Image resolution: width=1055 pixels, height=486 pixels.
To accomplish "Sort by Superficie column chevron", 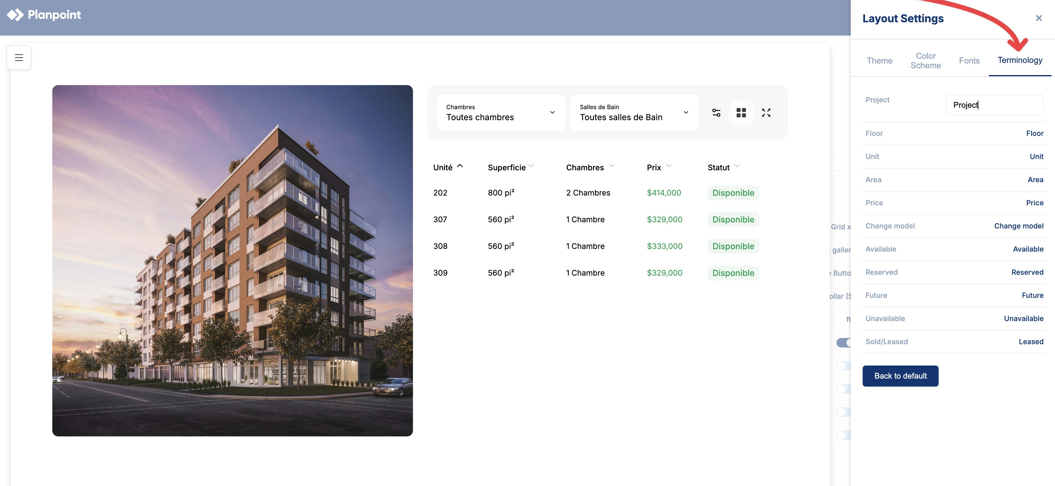I will point(531,166).
